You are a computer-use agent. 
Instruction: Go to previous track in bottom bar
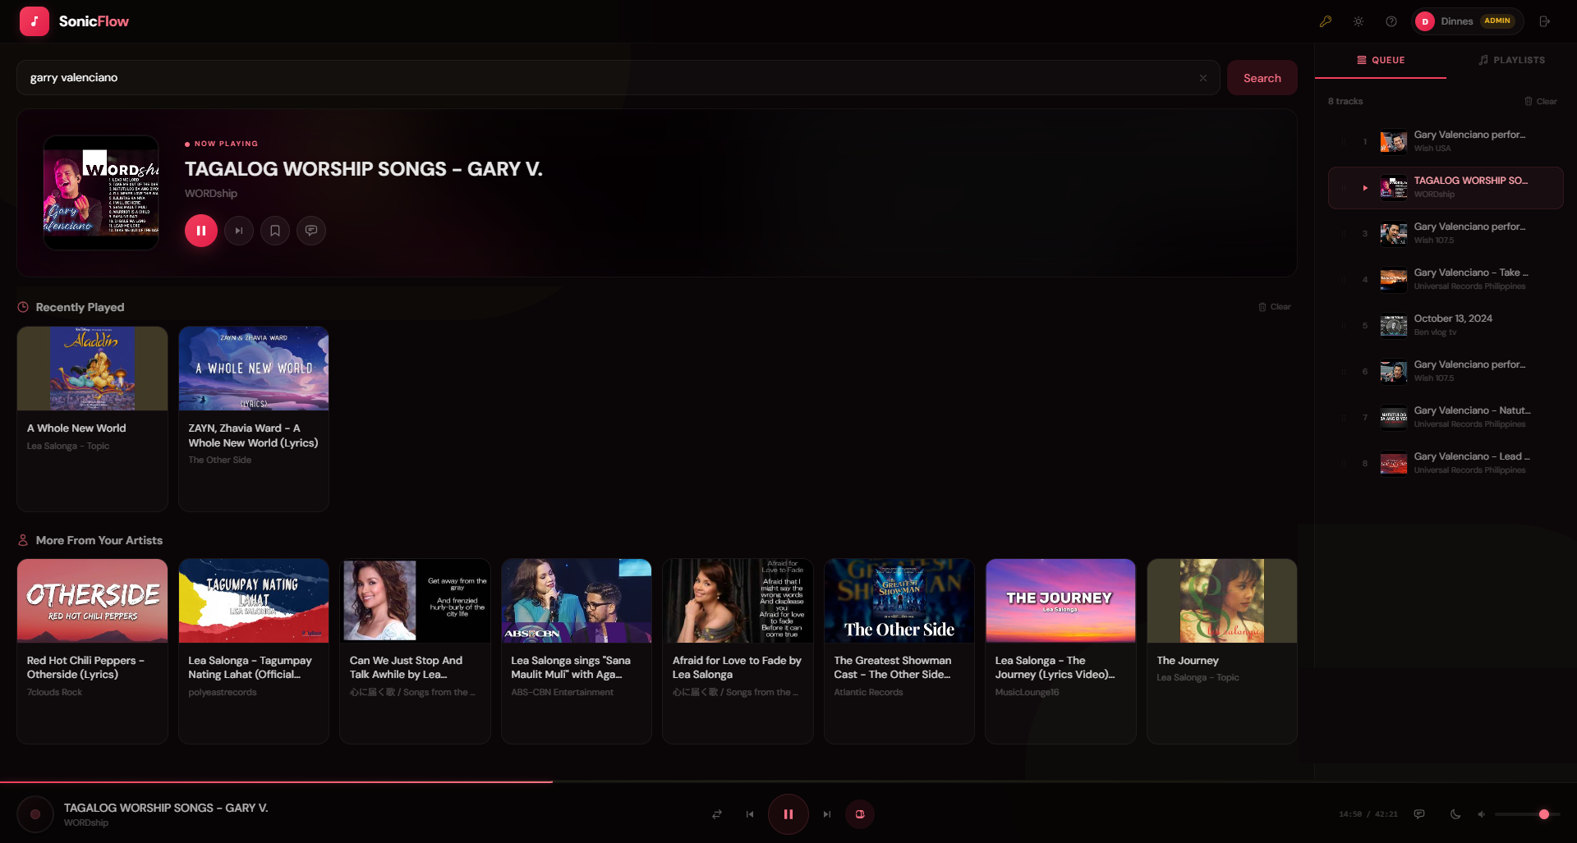(x=749, y=814)
